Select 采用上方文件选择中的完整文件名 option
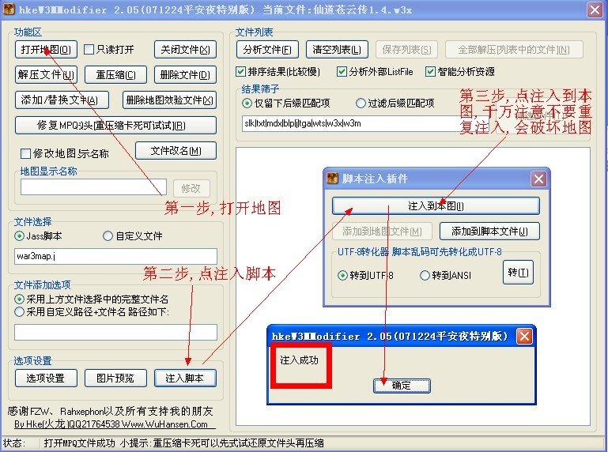This screenshot has height=452, width=608. (19, 299)
